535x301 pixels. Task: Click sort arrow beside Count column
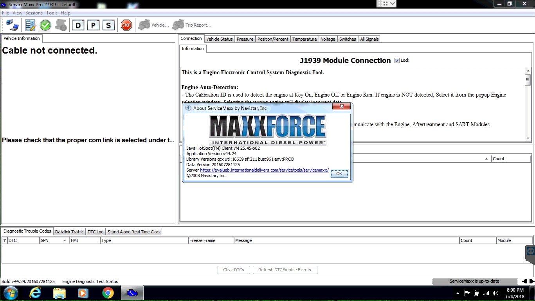tap(487, 159)
